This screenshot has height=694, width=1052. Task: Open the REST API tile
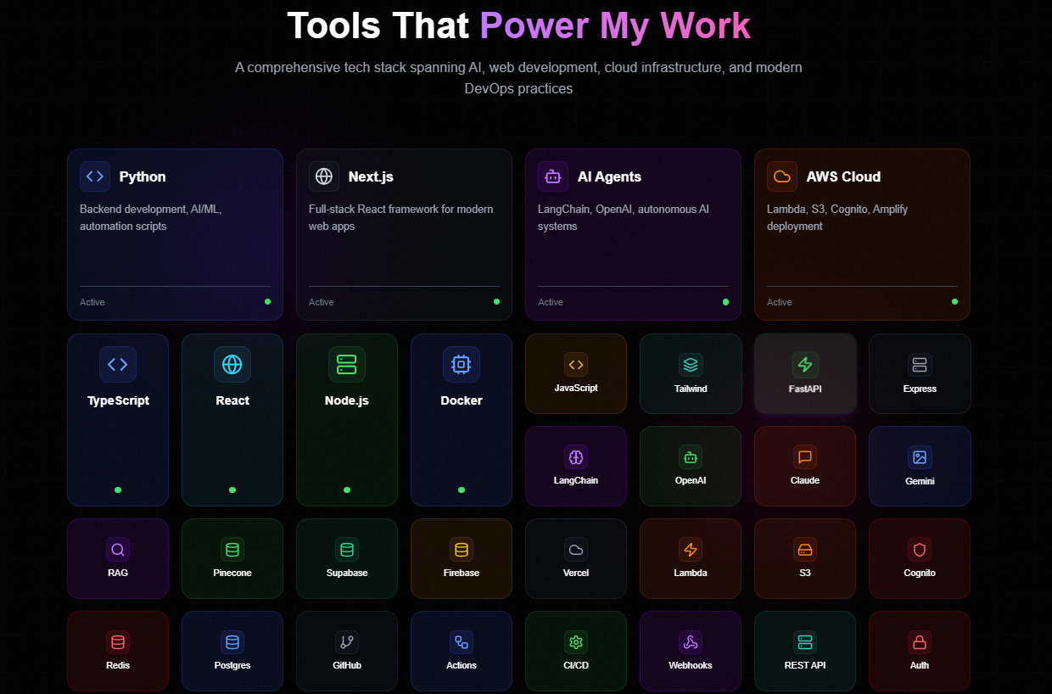coord(804,651)
